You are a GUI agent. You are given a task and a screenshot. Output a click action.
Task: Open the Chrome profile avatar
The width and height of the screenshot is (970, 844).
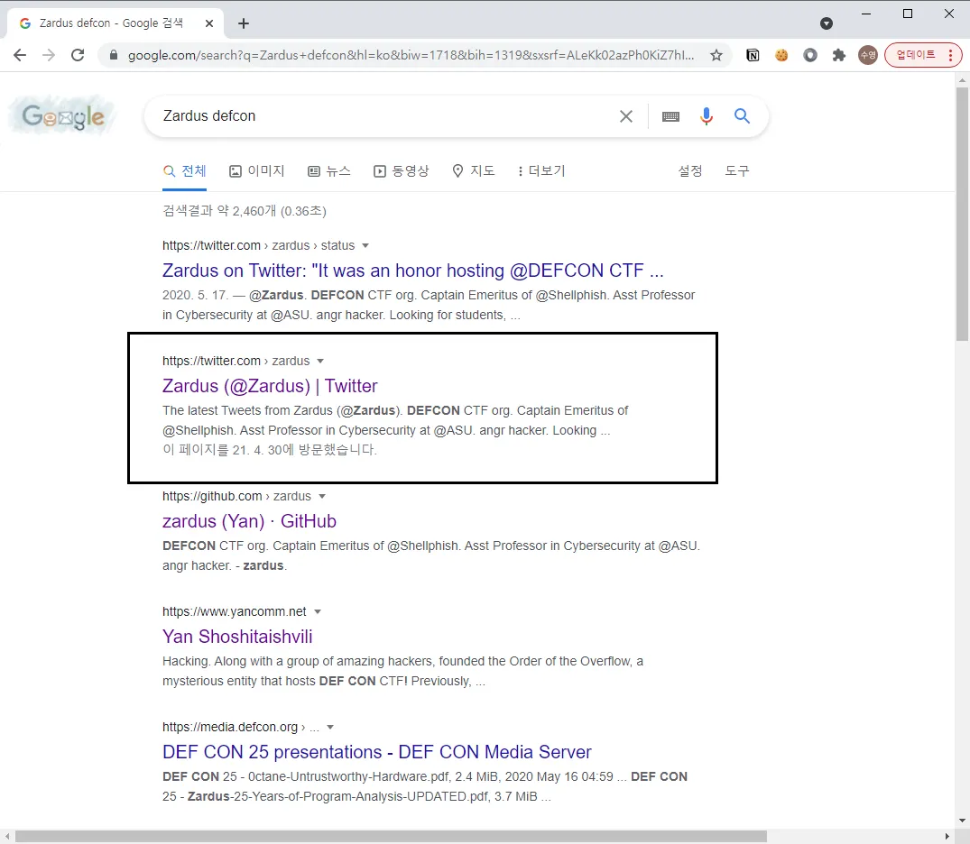pos(868,55)
